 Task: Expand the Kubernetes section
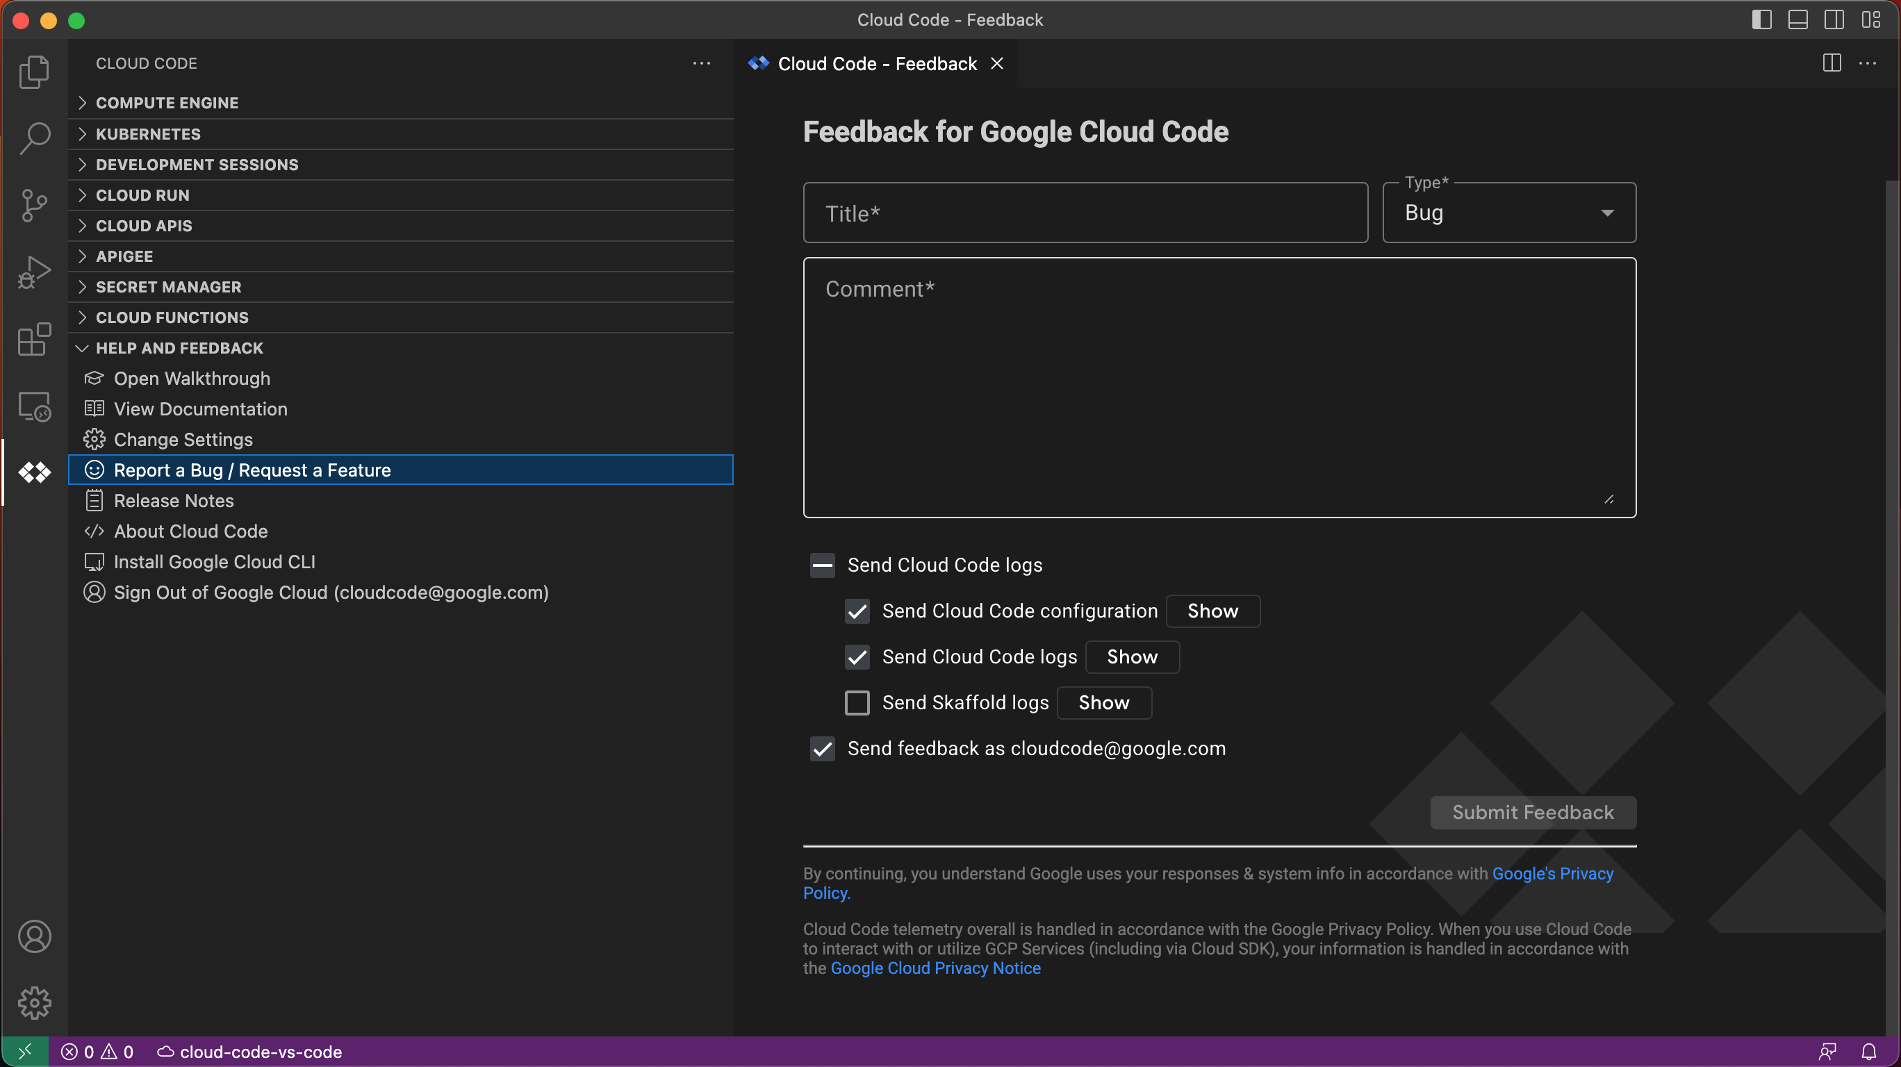[401, 133]
